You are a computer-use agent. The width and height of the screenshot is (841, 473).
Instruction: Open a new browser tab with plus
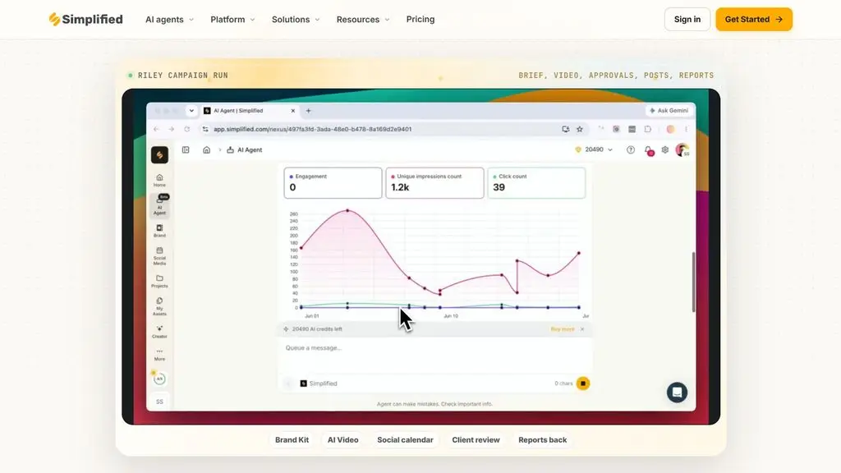tap(309, 111)
